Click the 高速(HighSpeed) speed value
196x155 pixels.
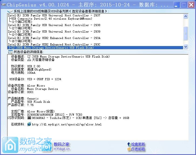coord(39,69)
